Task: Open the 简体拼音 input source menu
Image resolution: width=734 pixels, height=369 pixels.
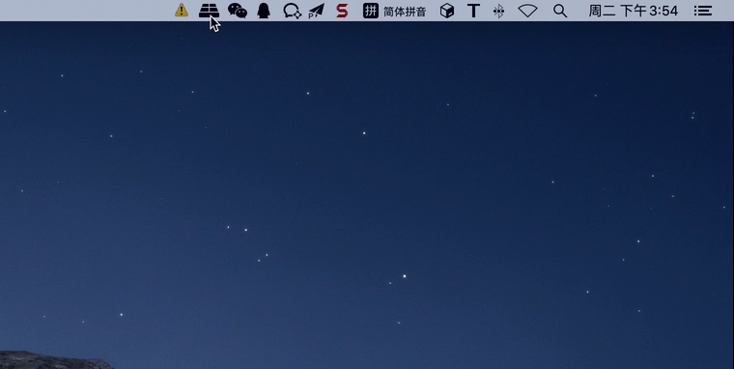Action: coord(395,11)
